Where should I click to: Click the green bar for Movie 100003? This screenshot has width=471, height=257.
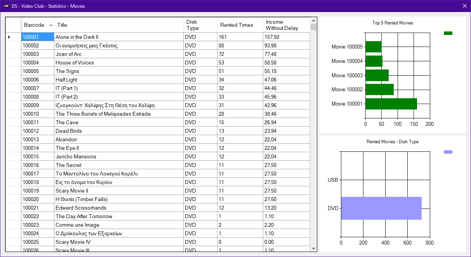click(377, 75)
